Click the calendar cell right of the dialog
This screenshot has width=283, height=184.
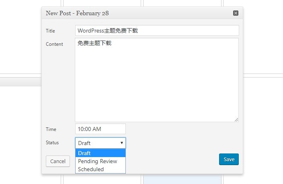tap(263, 121)
